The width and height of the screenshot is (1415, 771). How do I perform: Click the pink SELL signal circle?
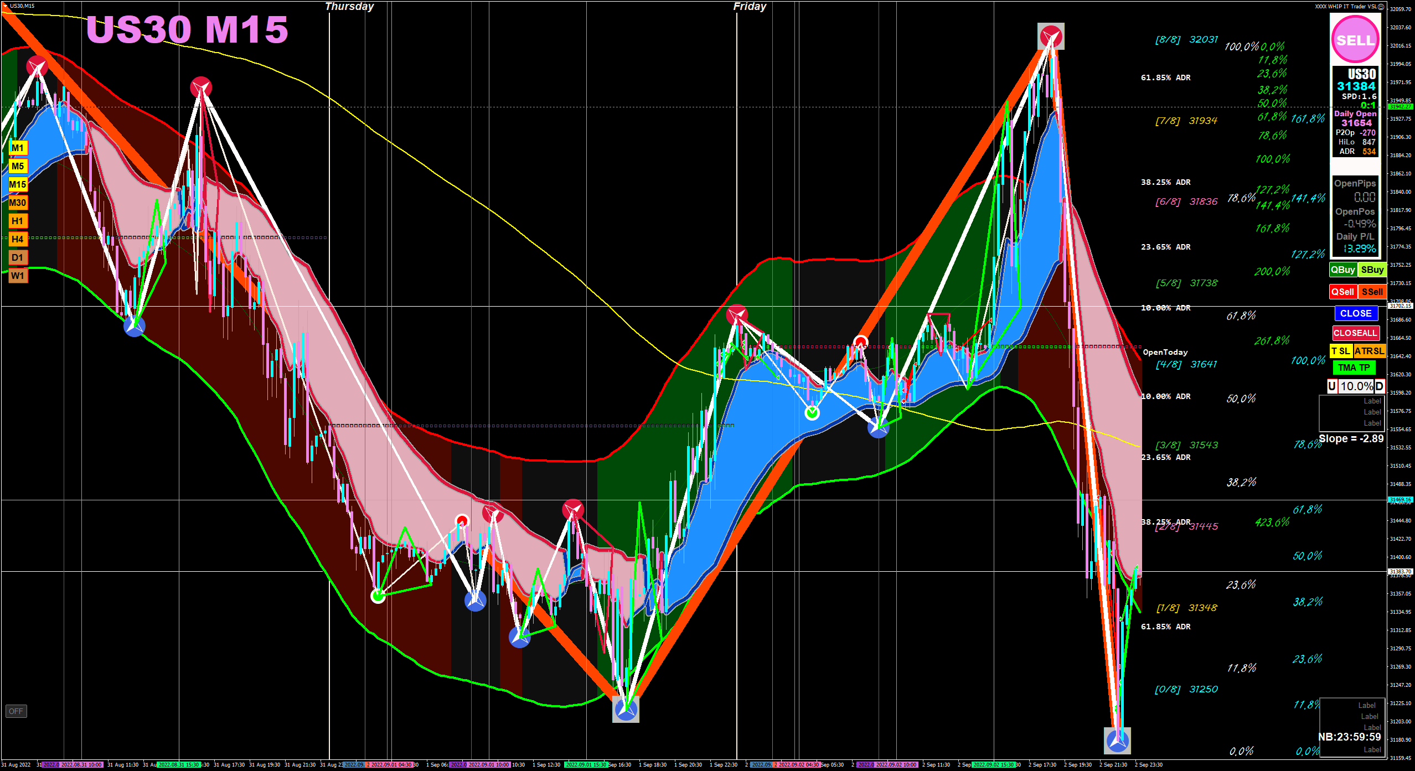pos(1355,39)
